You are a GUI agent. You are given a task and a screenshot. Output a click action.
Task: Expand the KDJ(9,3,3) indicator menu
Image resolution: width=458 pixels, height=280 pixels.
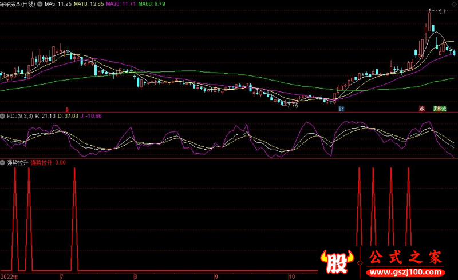3,116
